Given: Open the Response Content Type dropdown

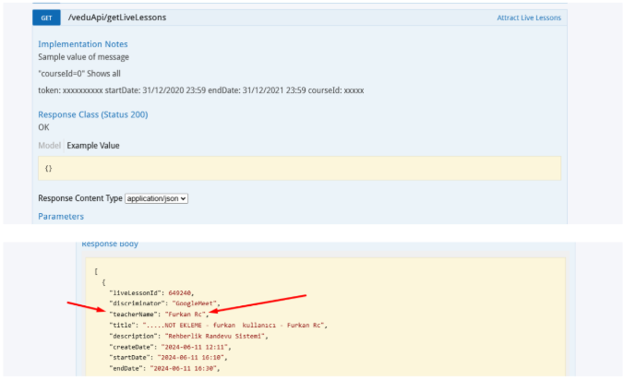Looking at the screenshot, I should (156, 198).
